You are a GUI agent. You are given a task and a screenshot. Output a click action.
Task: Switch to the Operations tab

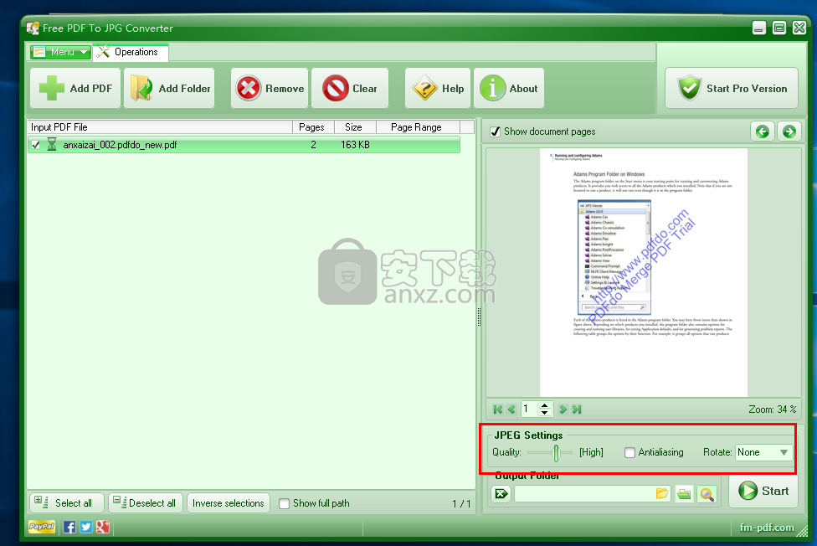(131, 52)
